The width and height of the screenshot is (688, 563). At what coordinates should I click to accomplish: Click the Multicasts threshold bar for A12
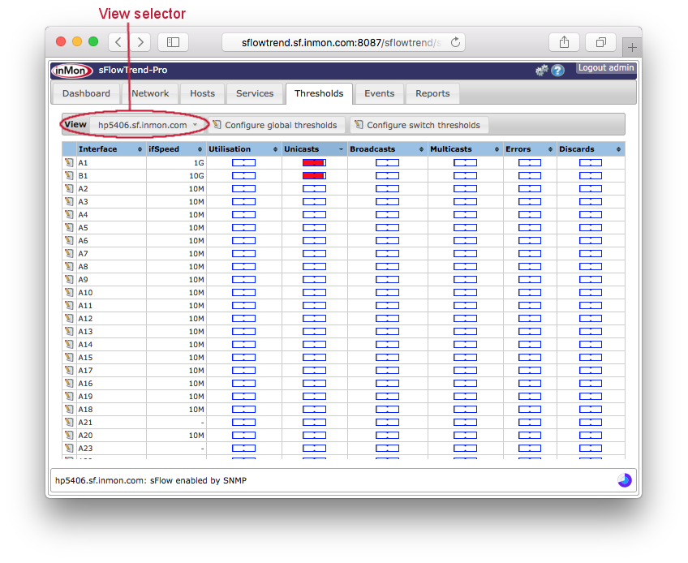(465, 319)
